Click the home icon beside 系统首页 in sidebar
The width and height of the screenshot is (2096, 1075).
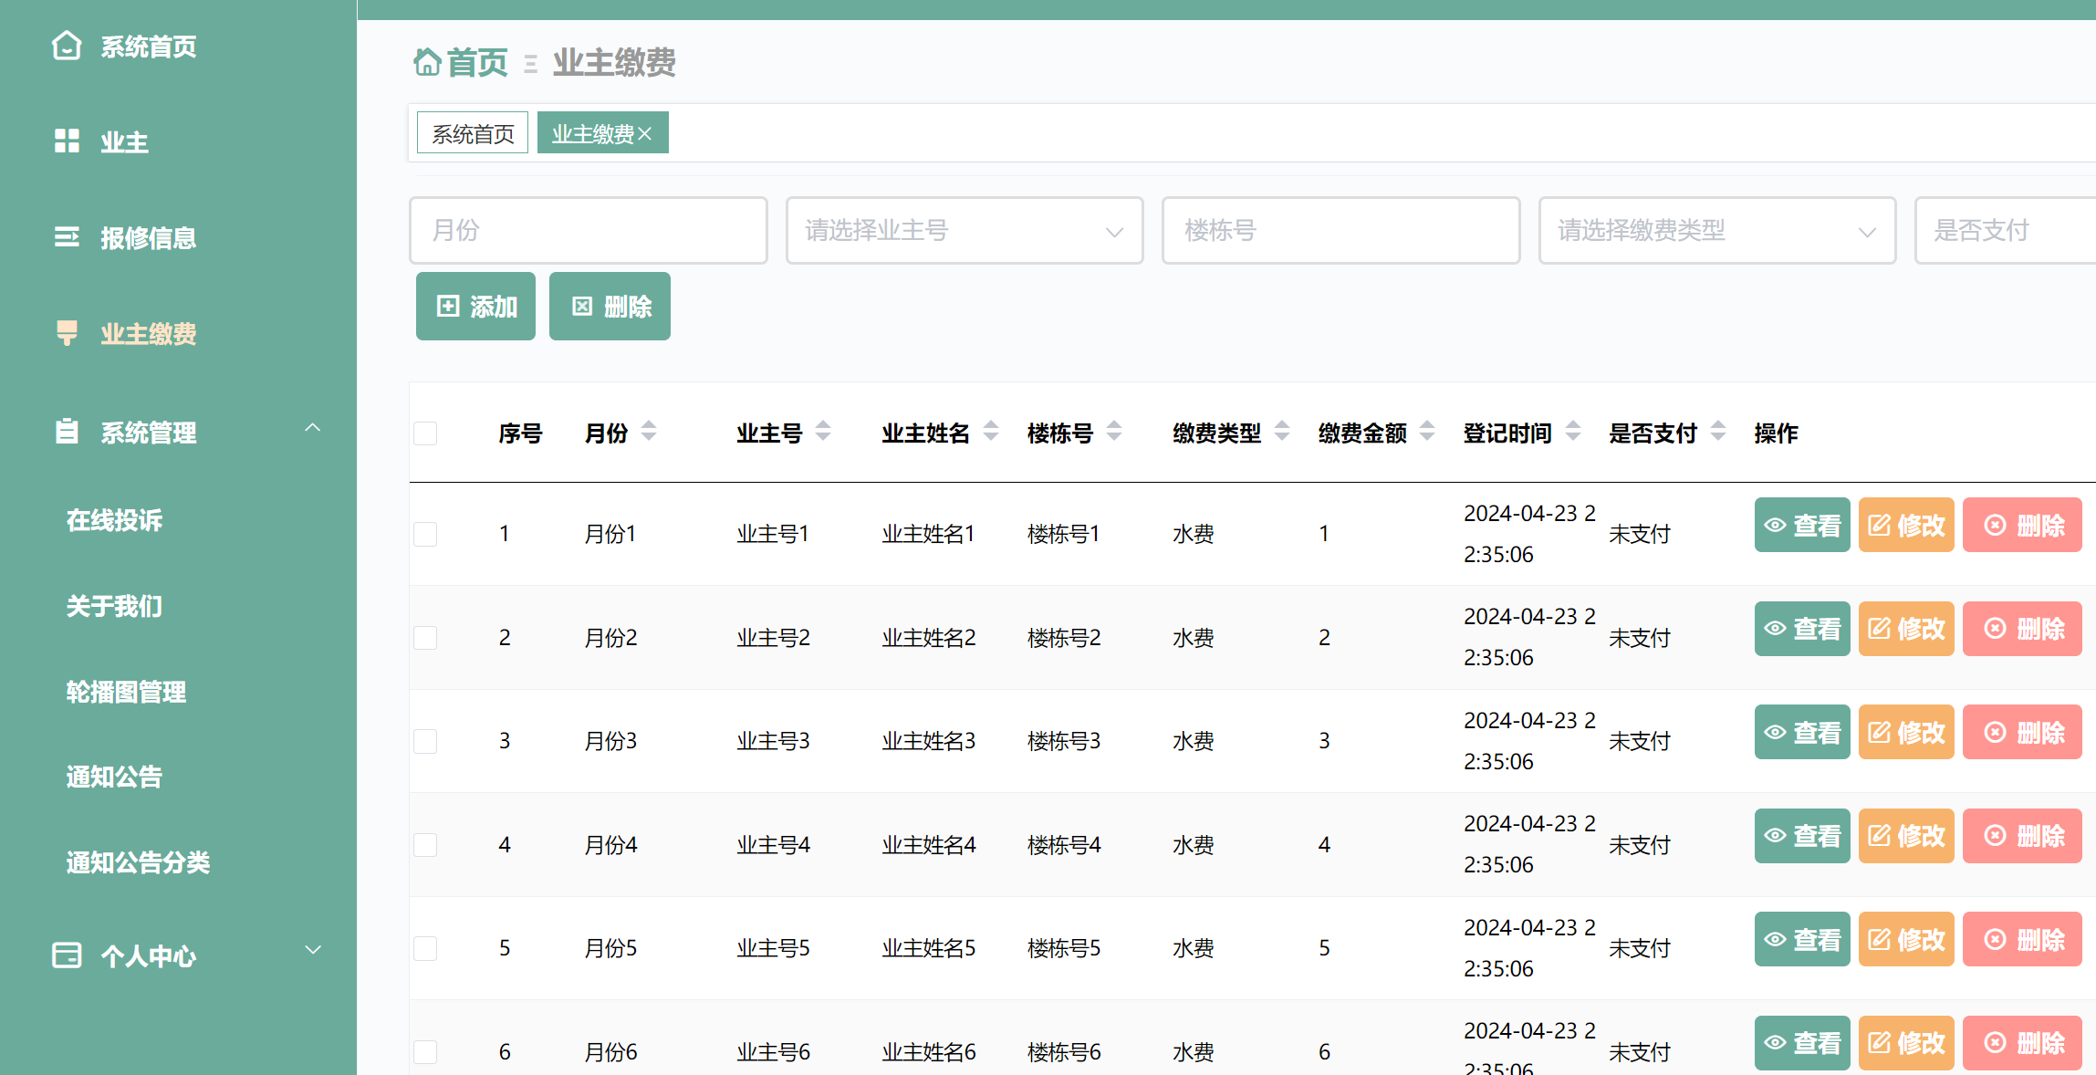[67, 46]
